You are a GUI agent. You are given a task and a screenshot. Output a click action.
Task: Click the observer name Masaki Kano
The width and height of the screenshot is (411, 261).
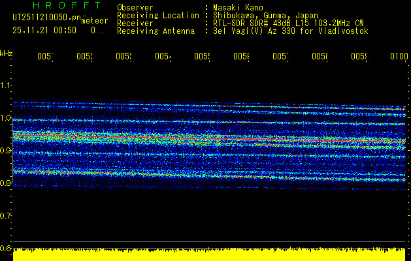[x=238, y=7]
